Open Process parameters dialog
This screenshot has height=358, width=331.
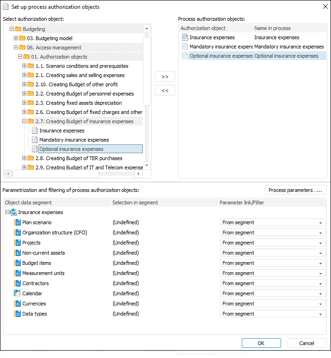(x=296, y=190)
